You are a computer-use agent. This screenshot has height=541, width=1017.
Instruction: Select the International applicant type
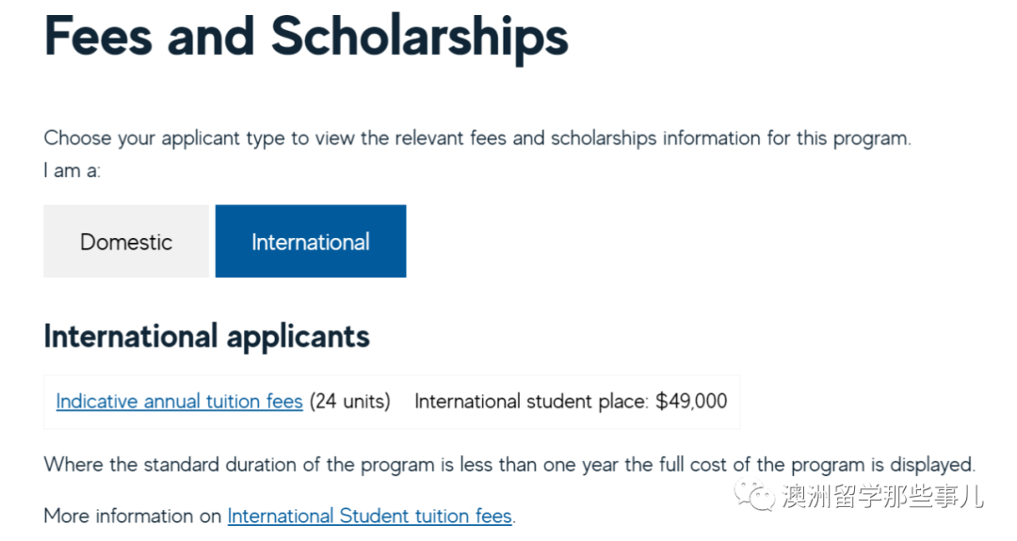click(311, 242)
